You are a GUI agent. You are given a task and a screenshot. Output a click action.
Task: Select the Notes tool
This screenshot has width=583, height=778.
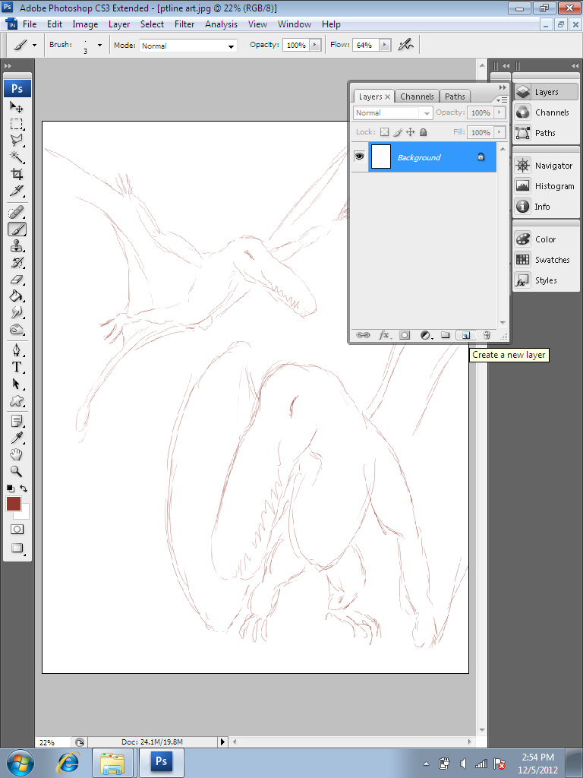(17, 421)
